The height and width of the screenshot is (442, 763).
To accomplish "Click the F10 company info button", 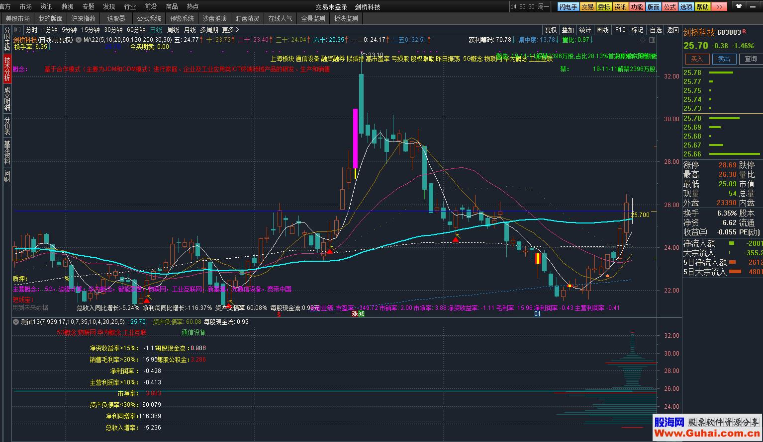I will 620,30.
